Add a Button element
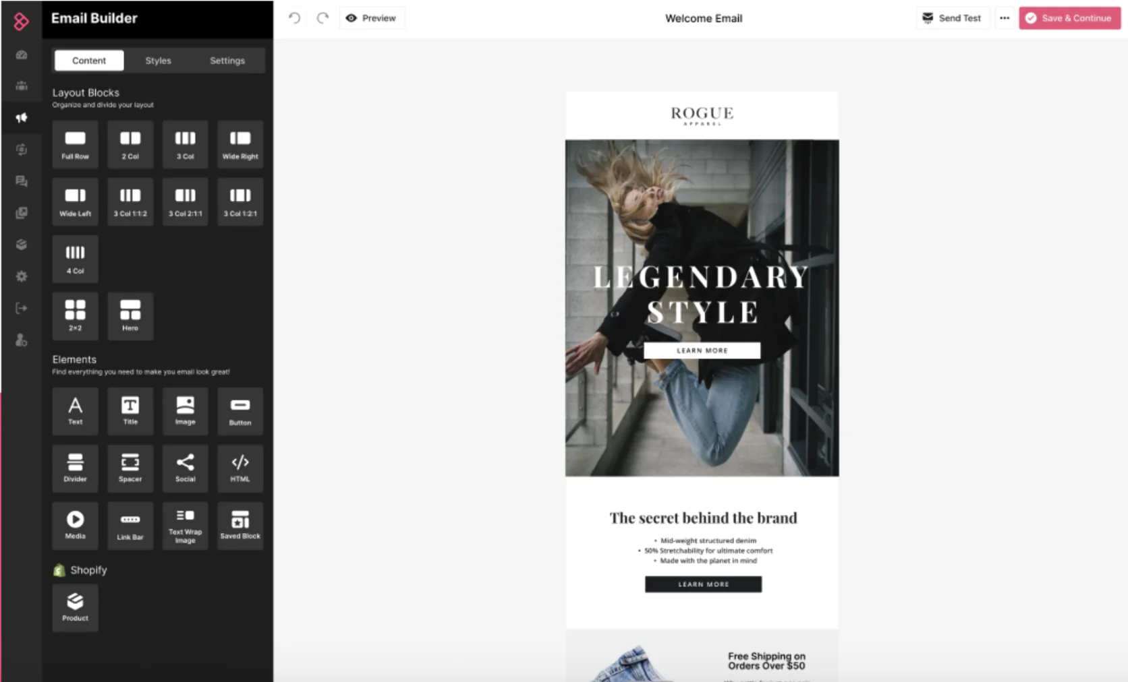The image size is (1128, 682). (240, 411)
